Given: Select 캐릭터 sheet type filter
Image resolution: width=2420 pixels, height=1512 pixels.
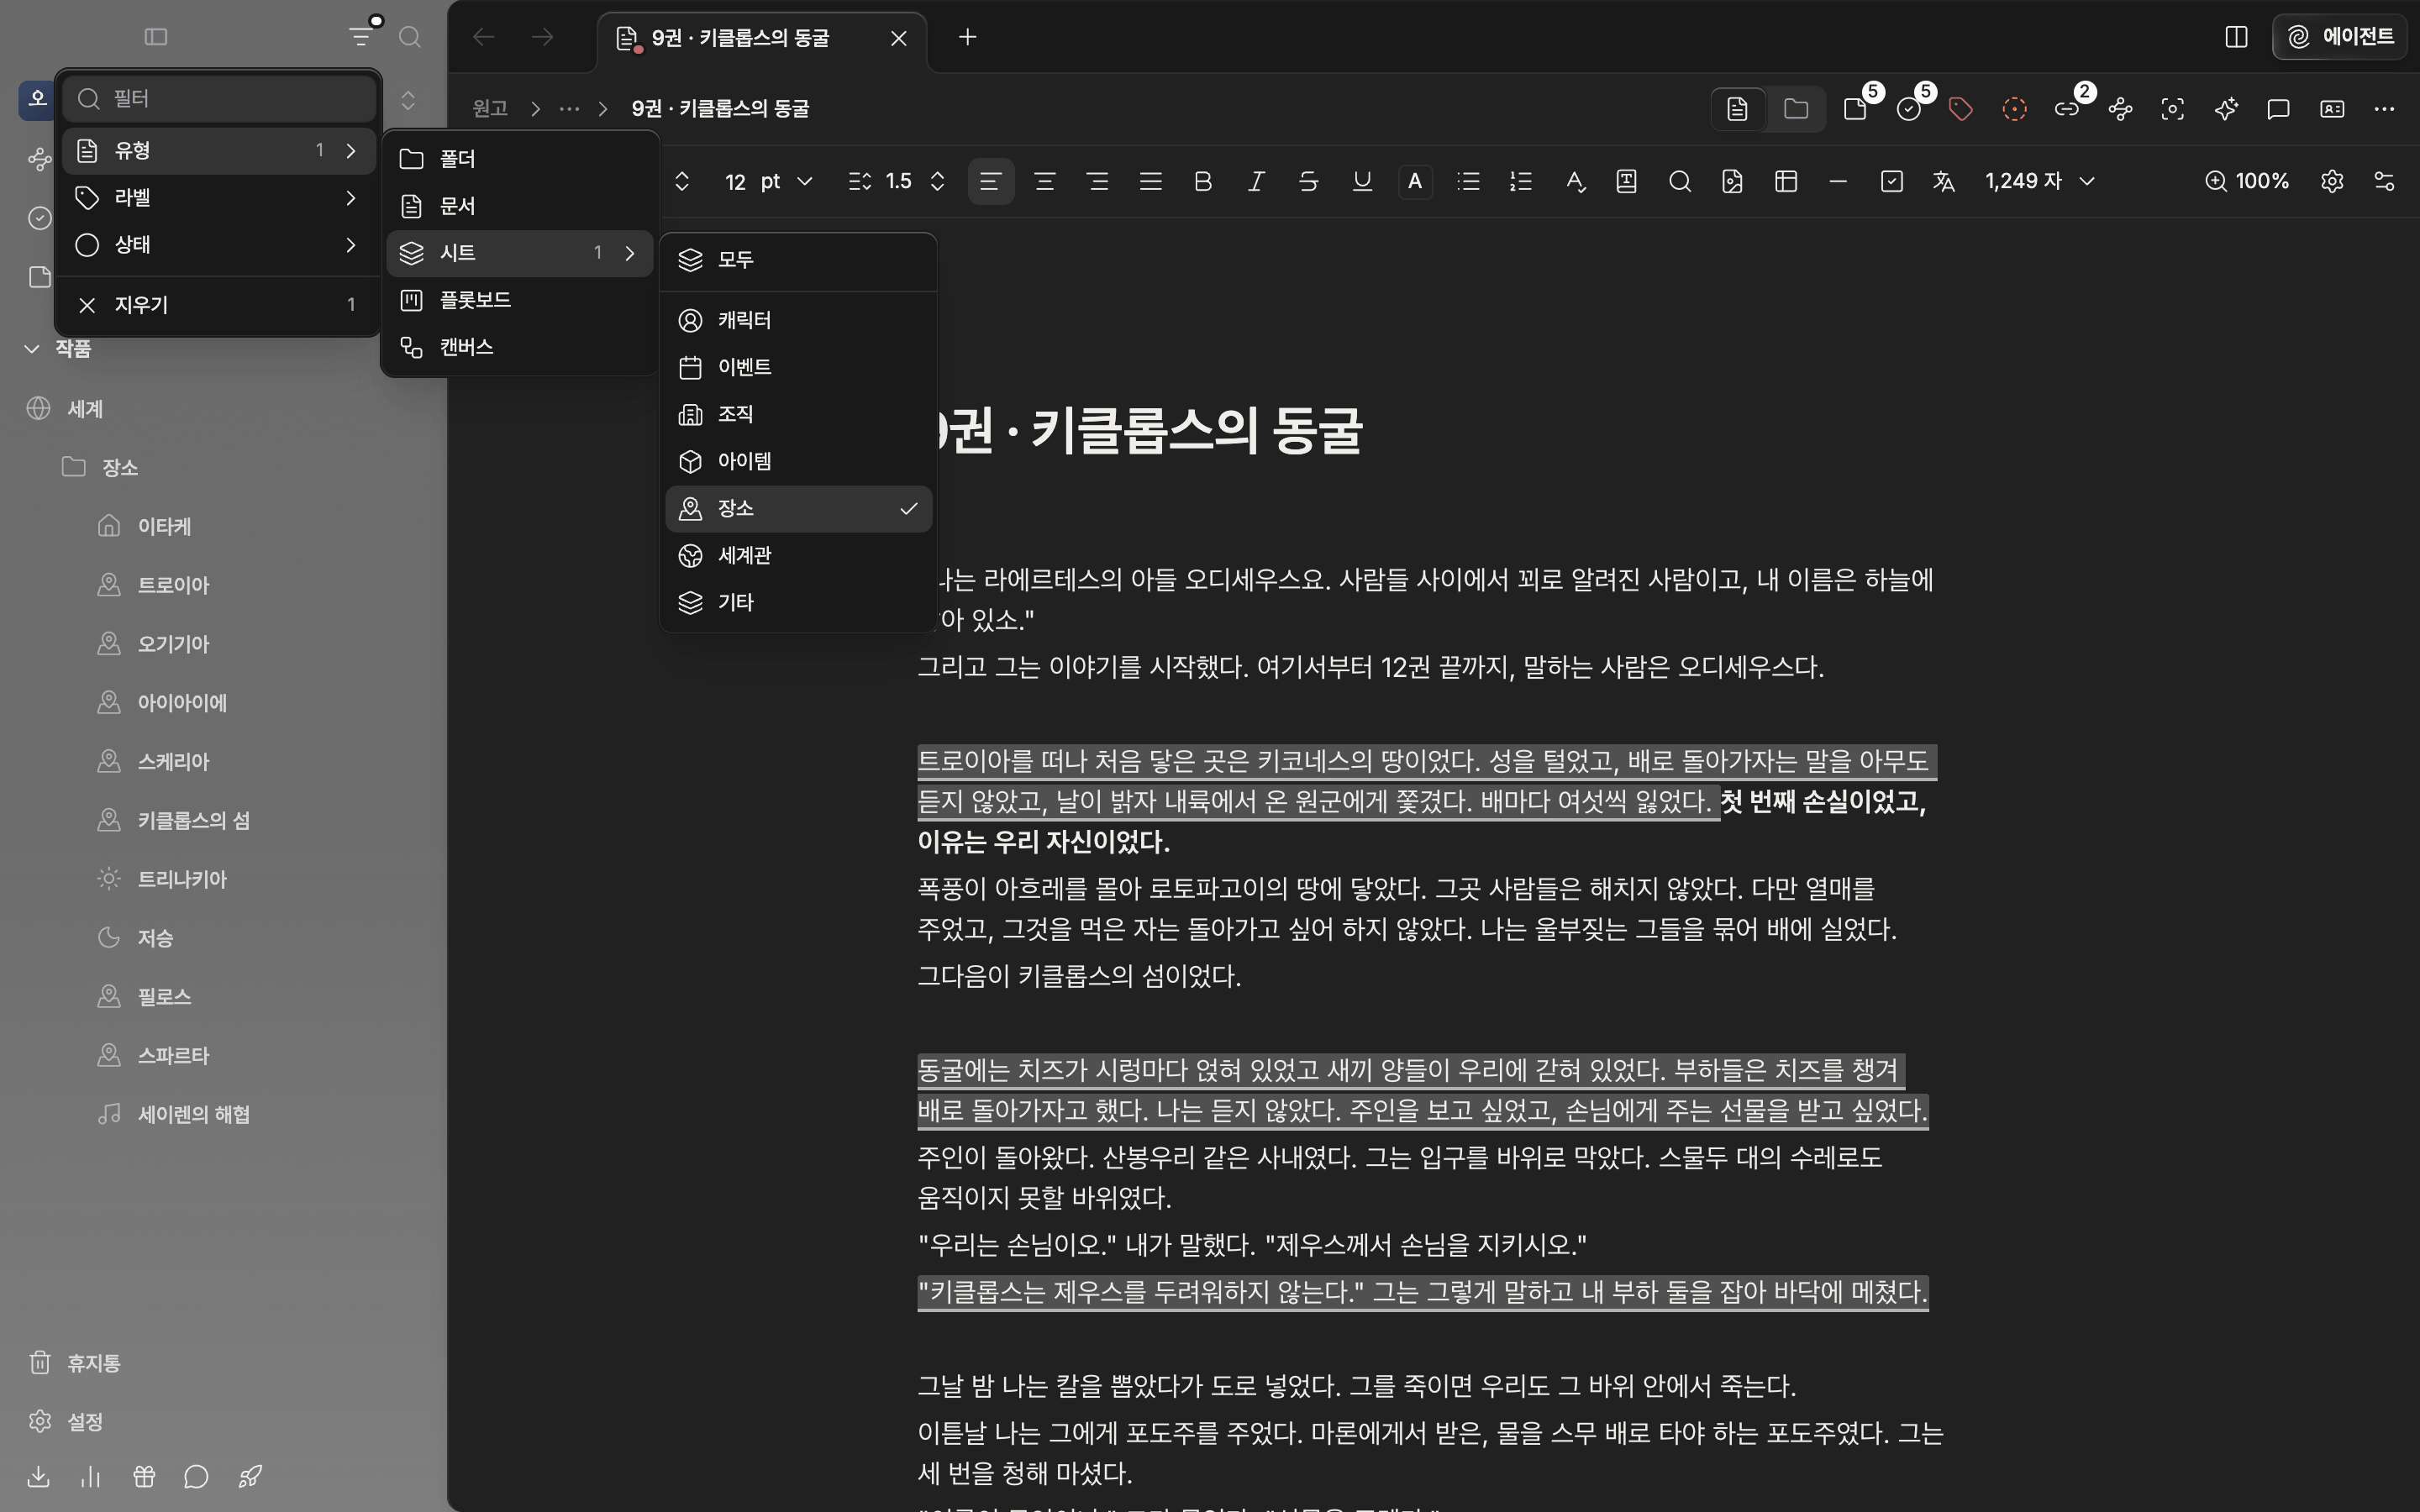Looking at the screenshot, I should (x=798, y=320).
